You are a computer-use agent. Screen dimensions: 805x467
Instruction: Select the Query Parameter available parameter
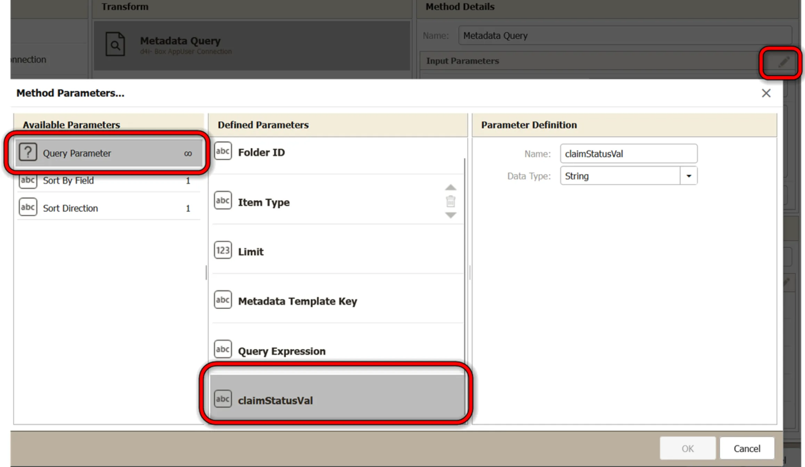click(108, 153)
